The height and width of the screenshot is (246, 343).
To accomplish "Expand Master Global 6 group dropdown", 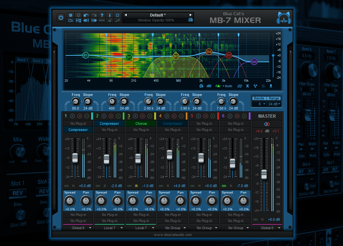I will point(267,228).
